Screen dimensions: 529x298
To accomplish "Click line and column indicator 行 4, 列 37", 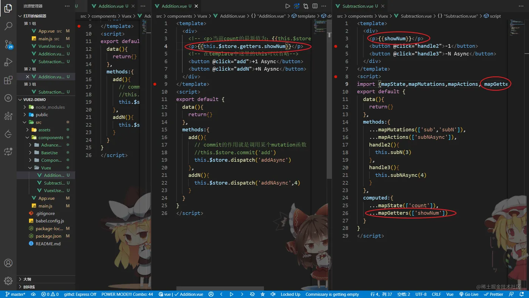I will click(x=382, y=294).
